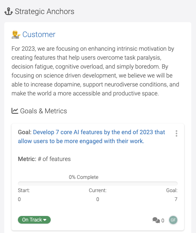The width and height of the screenshot is (196, 233).
Task: Click the Customer person emoji icon
Action: click(16, 35)
